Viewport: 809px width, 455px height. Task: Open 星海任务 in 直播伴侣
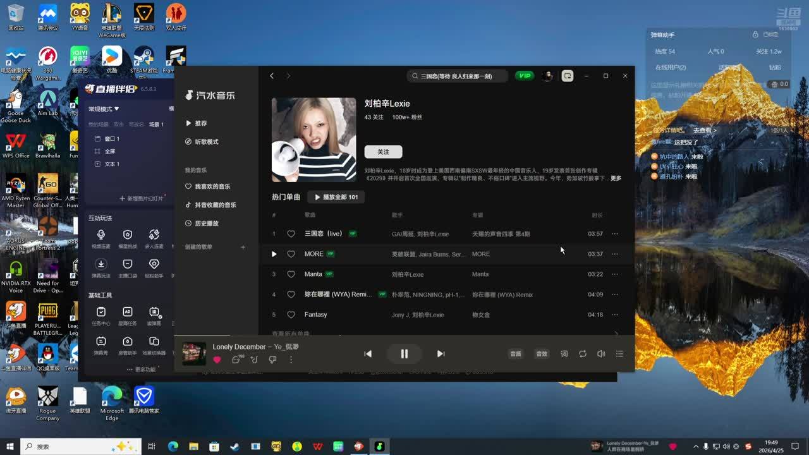pos(128,316)
